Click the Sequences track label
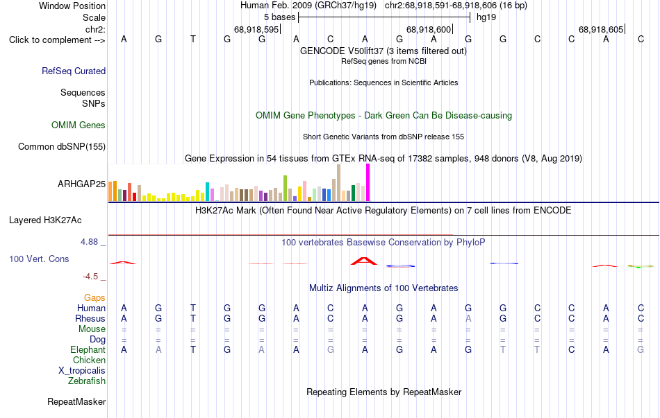This screenshot has height=418, width=660. (83, 92)
